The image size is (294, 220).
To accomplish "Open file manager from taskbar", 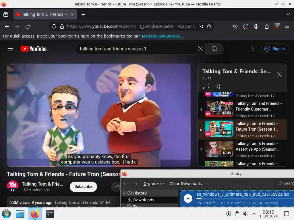I will (20, 214).
